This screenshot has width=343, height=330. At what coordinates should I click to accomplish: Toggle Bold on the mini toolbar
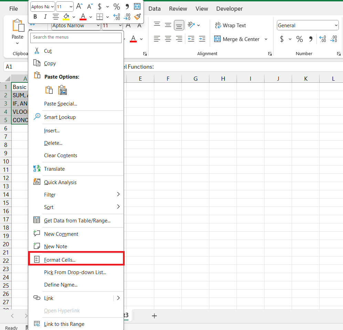click(x=35, y=16)
